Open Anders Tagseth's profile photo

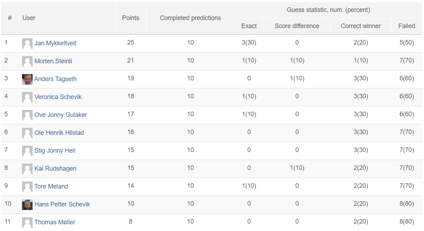(27, 79)
